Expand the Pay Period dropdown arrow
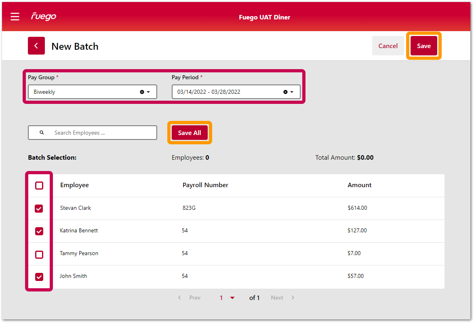The width and height of the screenshot is (474, 323). (292, 92)
